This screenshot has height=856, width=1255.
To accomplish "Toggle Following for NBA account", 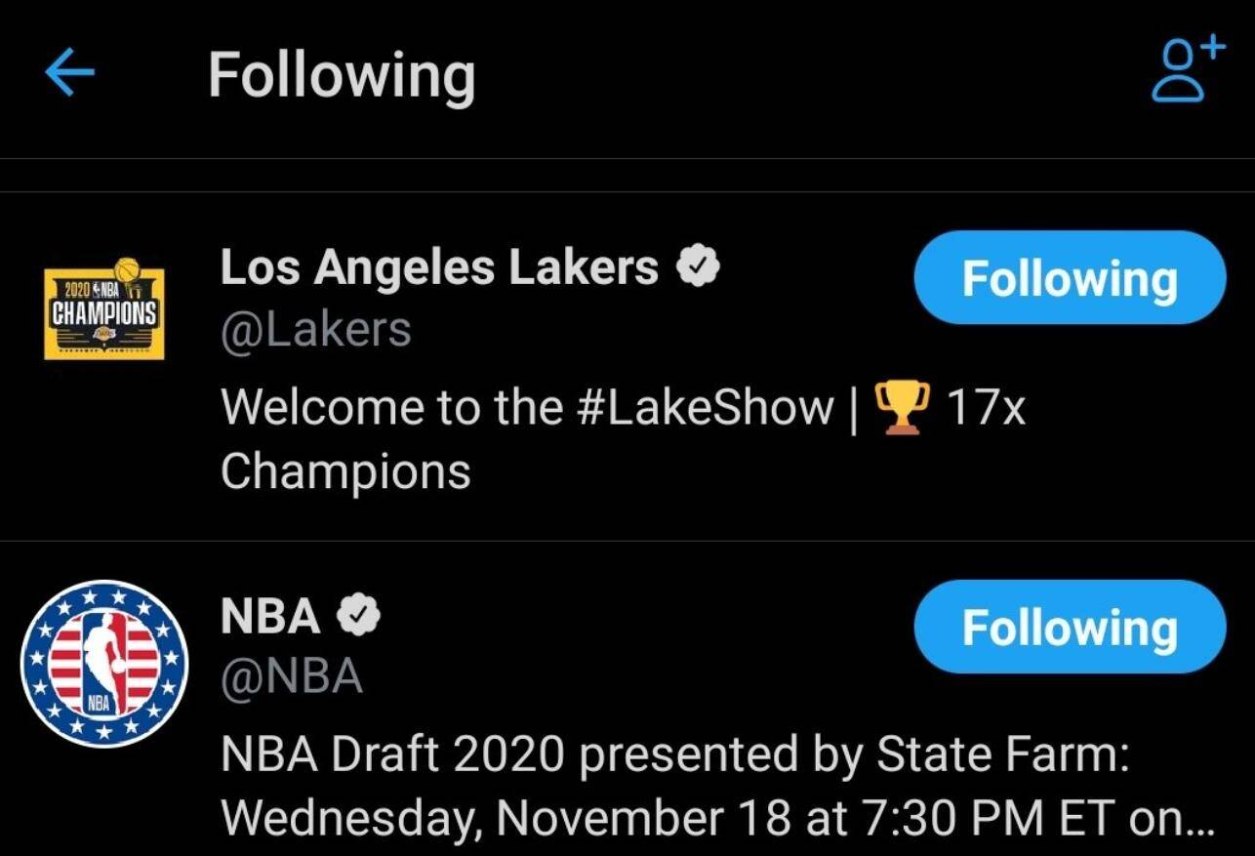I will 1070,627.
